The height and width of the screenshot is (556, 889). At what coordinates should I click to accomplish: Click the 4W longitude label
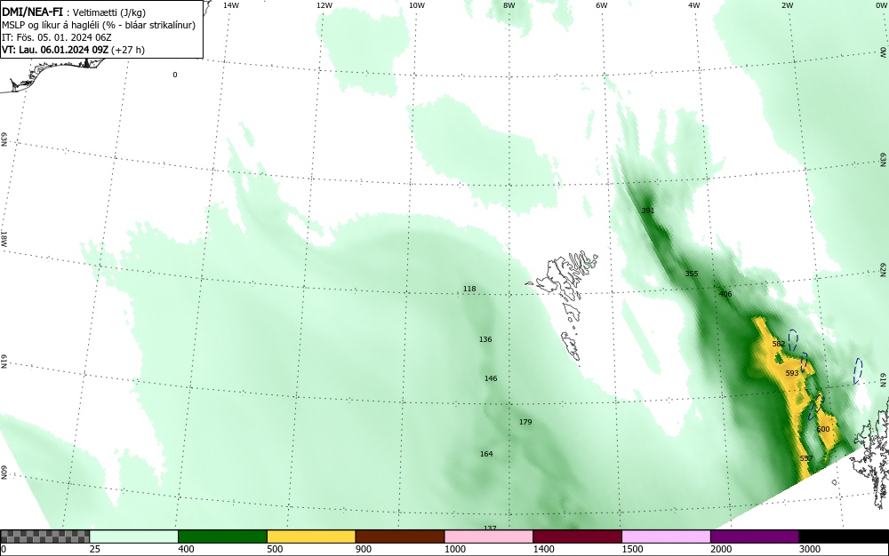pyautogui.click(x=694, y=5)
